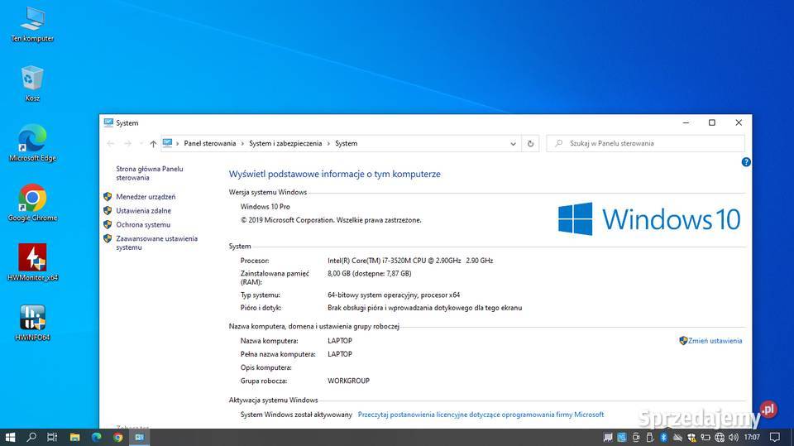This screenshot has width=794, height=446.
Task: Launch Microsoft Edge from the desktop
Action: pos(32,143)
